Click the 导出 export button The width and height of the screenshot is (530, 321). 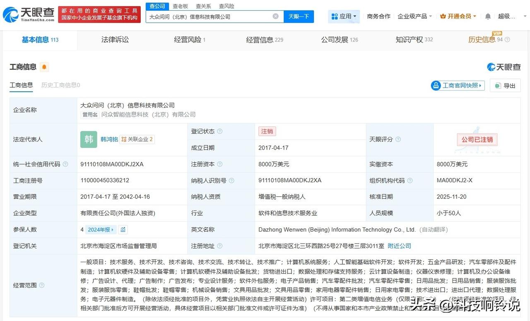point(505,86)
